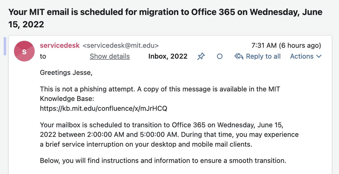Click the servicedesk avatar circle
This screenshot has height=174, width=339.
click(x=24, y=51)
